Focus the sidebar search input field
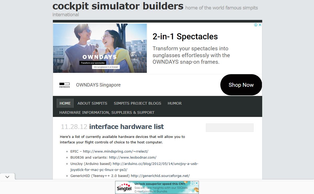This screenshot has width=314, height=194. [230, 128]
